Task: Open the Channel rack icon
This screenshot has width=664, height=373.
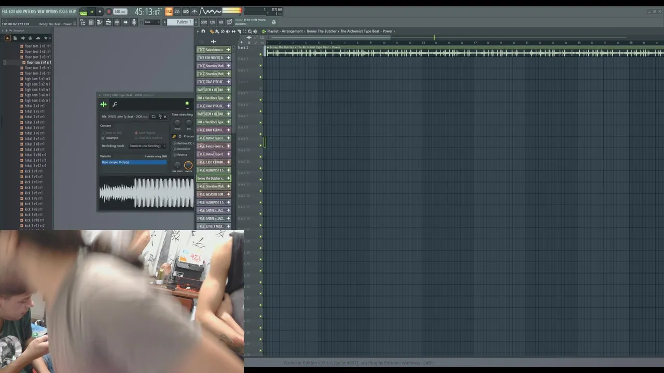Action: (108, 22)
